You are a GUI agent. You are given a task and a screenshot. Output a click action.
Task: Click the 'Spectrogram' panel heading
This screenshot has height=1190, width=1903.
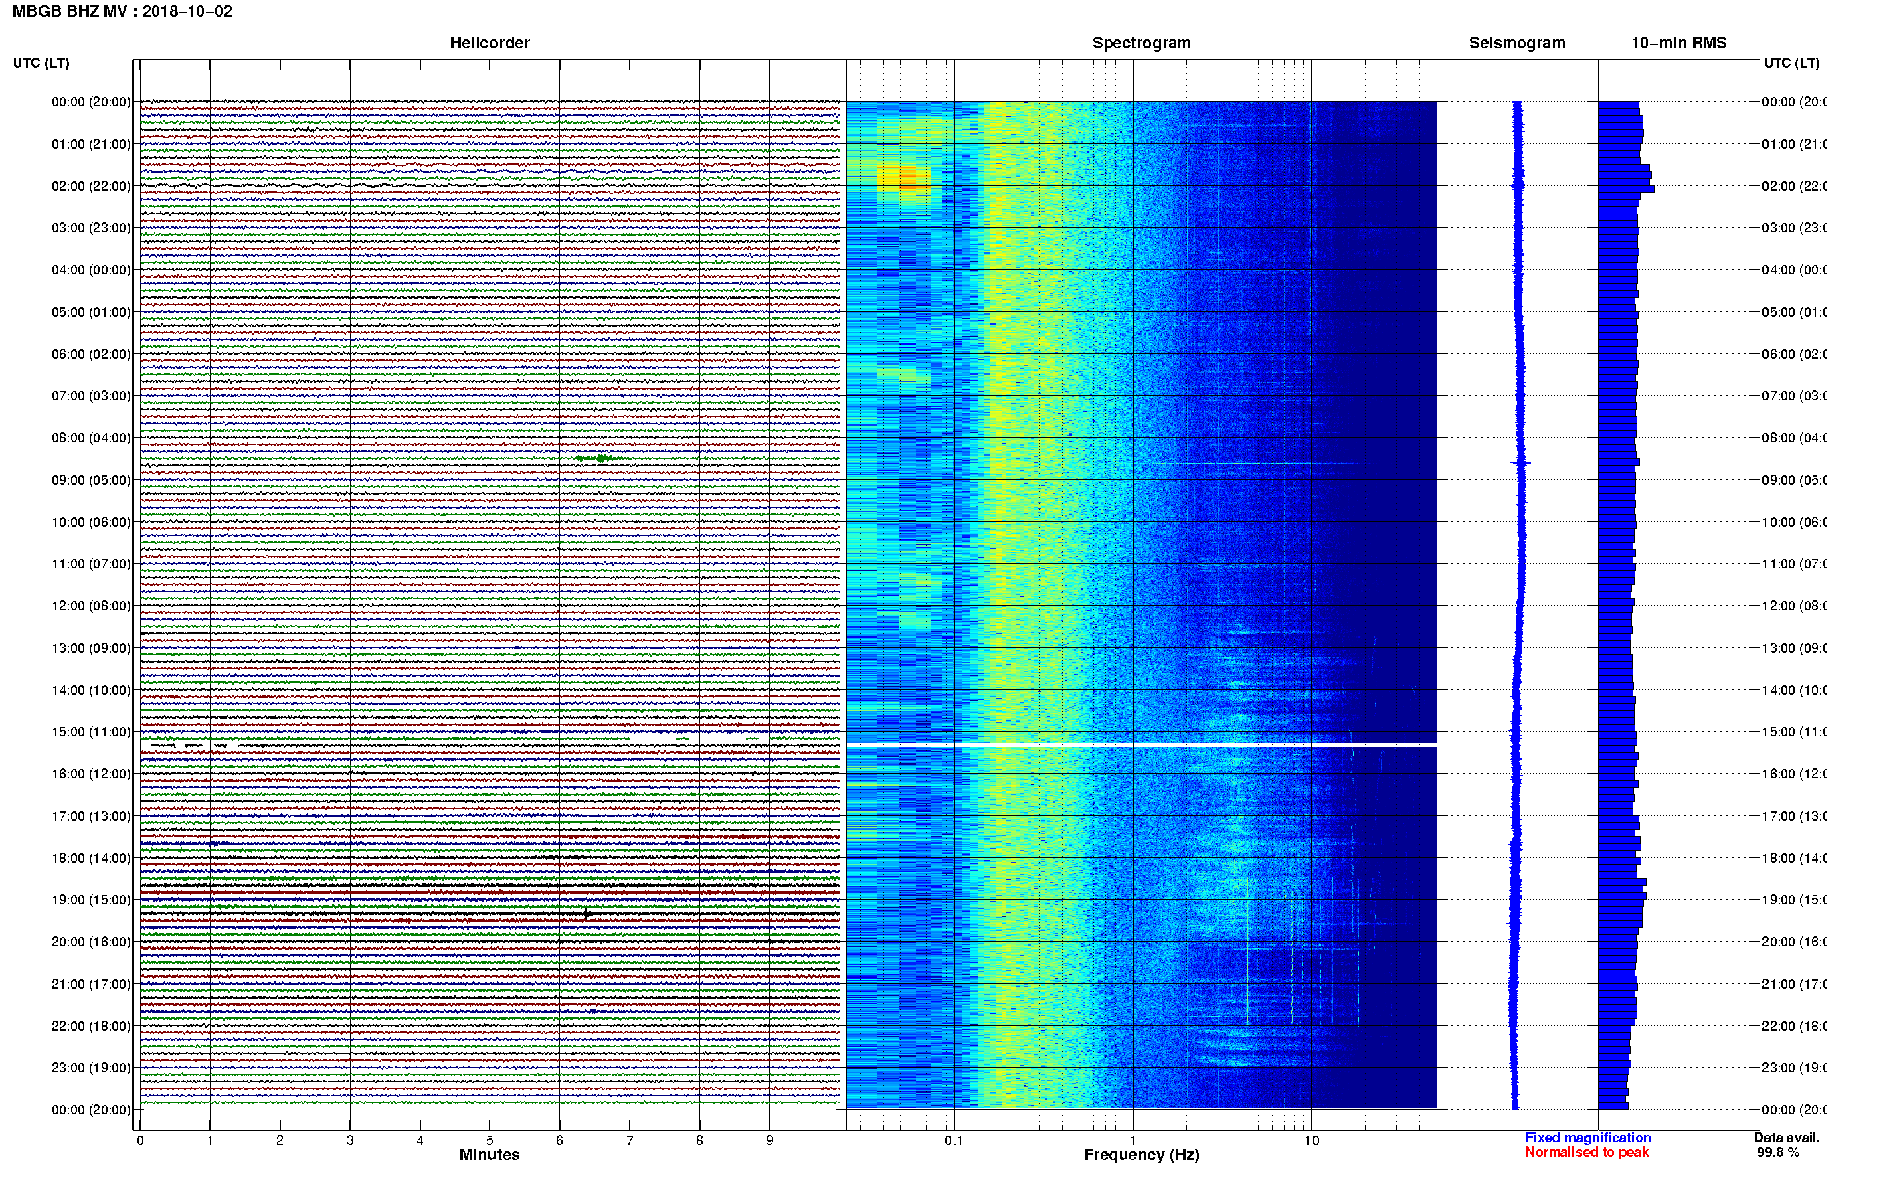coord(1141,43)
